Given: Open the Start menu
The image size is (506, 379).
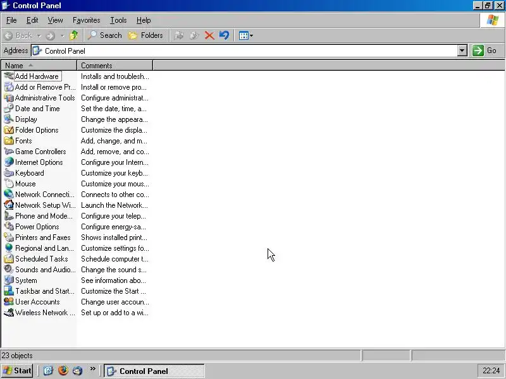Looking at the screenshot, I should [x=17, y=371].
